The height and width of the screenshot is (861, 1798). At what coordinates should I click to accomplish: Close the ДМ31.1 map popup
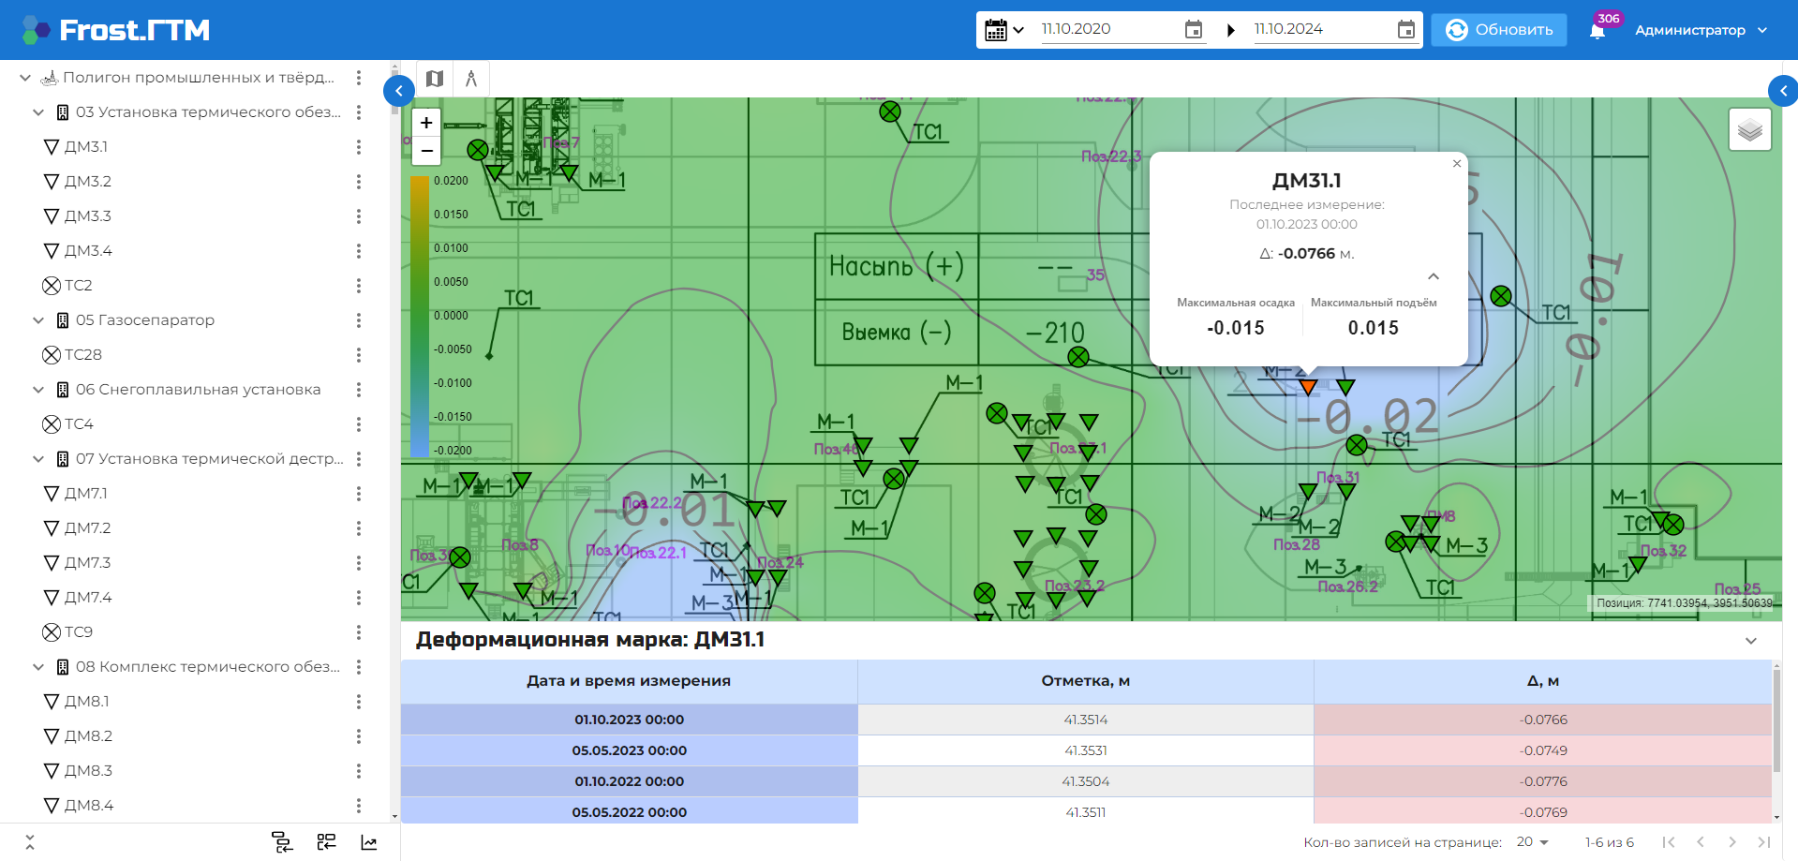point(1457,164)
